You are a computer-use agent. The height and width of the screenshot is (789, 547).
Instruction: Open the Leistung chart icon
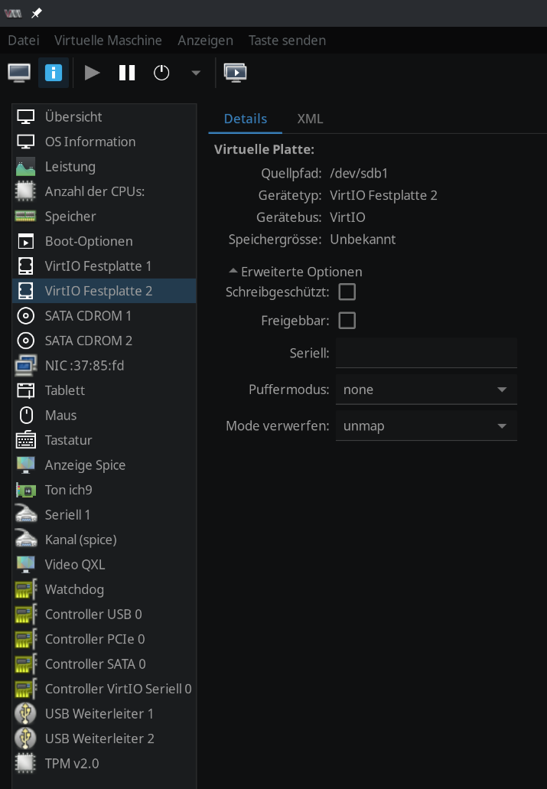coord(26,167)
